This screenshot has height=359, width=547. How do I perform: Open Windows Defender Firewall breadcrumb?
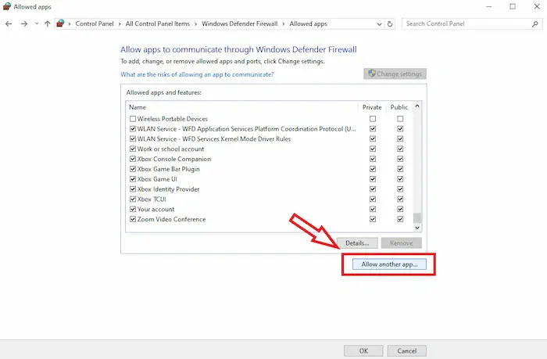[x=240, y=23]
